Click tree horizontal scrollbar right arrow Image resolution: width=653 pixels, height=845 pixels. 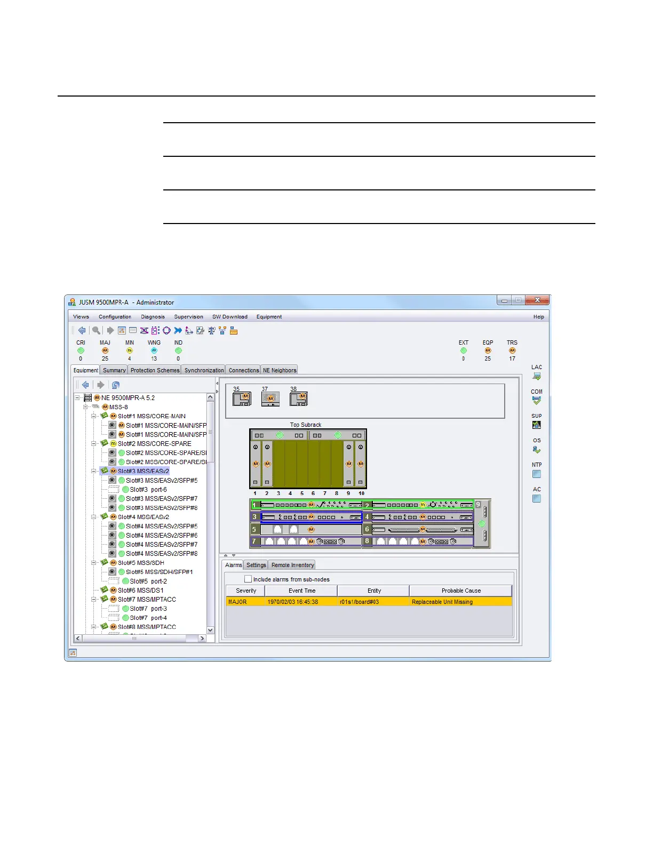point(202,638)
